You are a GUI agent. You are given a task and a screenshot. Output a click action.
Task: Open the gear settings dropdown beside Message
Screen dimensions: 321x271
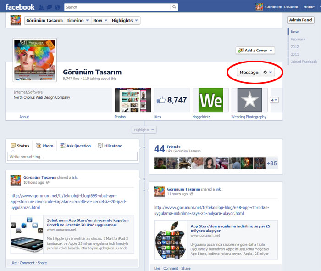[268, 73]
